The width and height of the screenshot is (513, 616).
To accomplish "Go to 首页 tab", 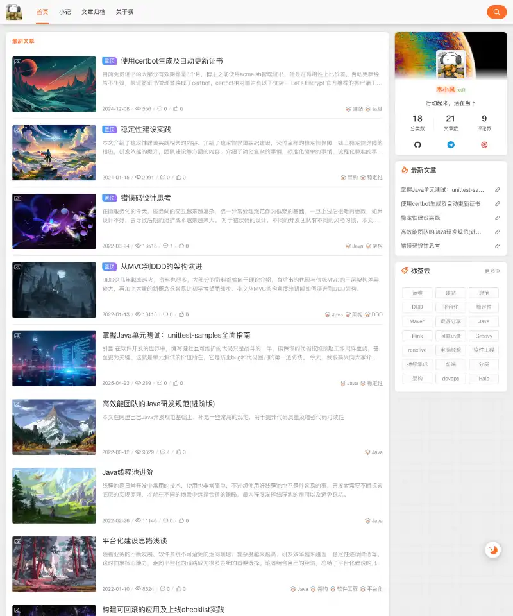I will click(42, 12).
